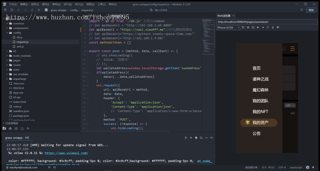The height and width of the screenshot is (171, 320).
Task: Click the status bar download arrow icon
Action: [307, 168]
